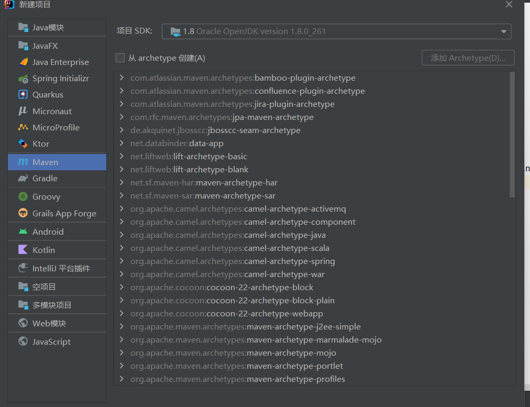Click the Quarkus icon
The width and height of the screenshot is (530, 407).
pyautogui.click(x=23, y=95)
